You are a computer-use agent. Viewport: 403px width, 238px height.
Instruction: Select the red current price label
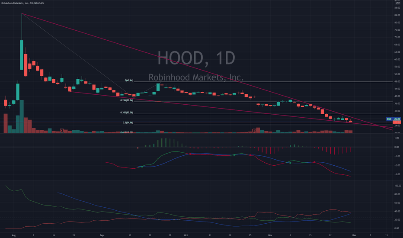[x=397, y=122]
